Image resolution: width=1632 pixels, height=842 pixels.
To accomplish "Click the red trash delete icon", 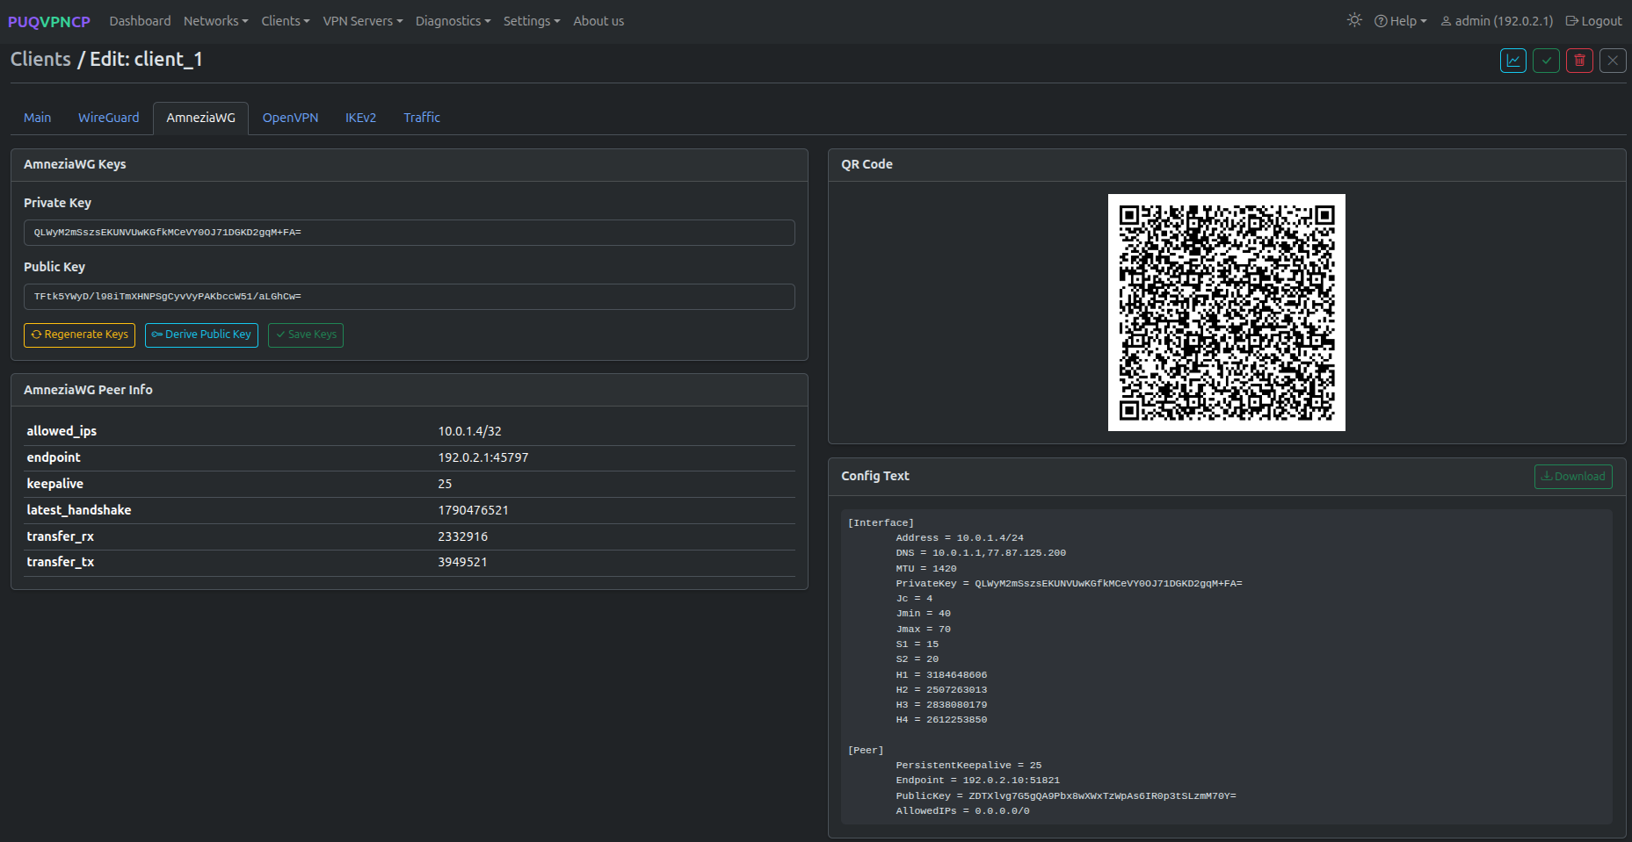I will (1579, 61).
